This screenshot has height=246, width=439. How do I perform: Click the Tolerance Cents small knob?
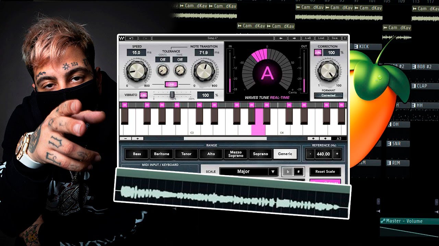point(163,70)
